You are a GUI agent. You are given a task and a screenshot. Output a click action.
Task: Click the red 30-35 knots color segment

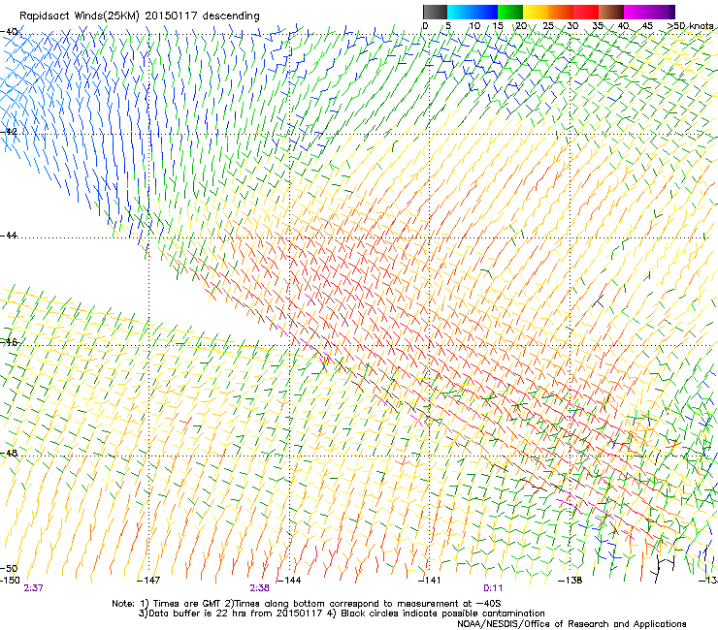point(586,12)
